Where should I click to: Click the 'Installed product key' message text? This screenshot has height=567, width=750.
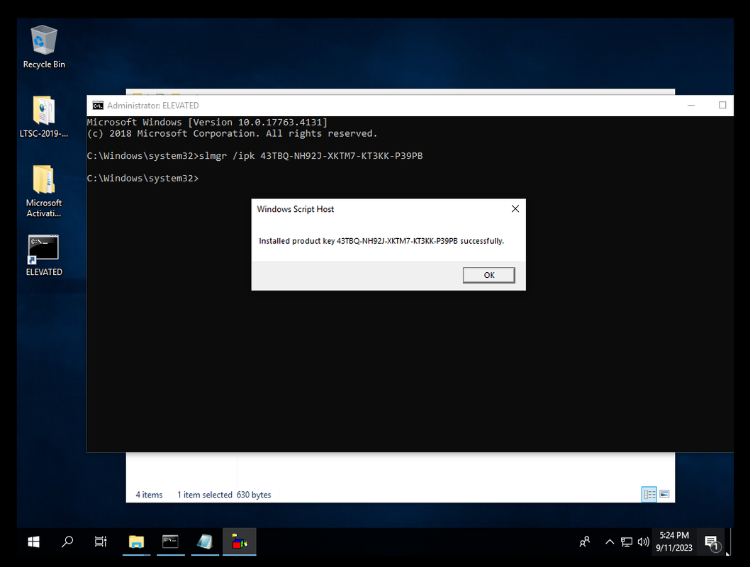pyautogui.click(x=381, y=241)
